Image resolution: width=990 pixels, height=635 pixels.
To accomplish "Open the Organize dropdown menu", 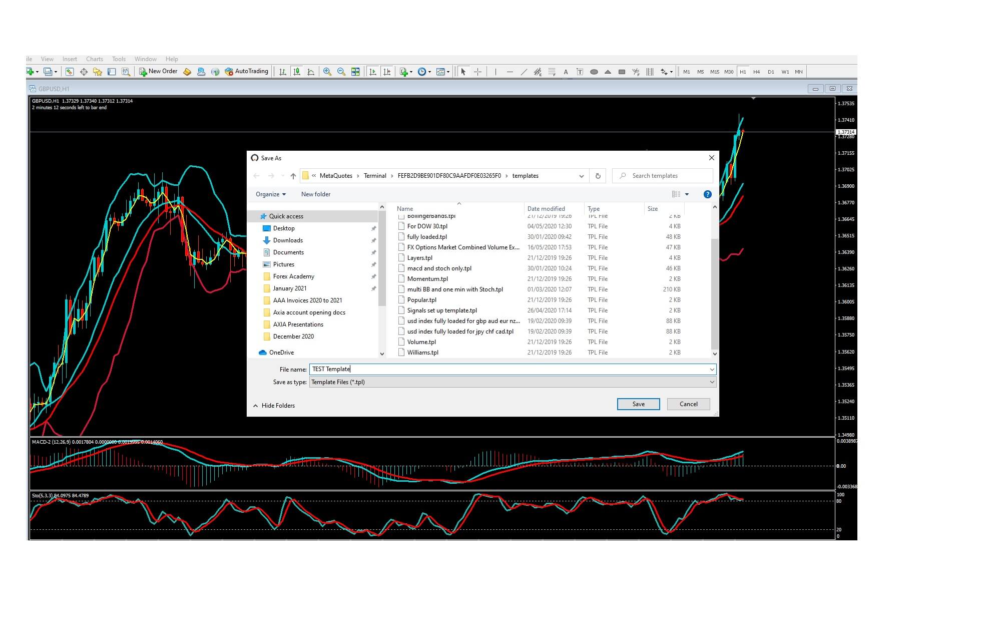I will coord(271,194).
